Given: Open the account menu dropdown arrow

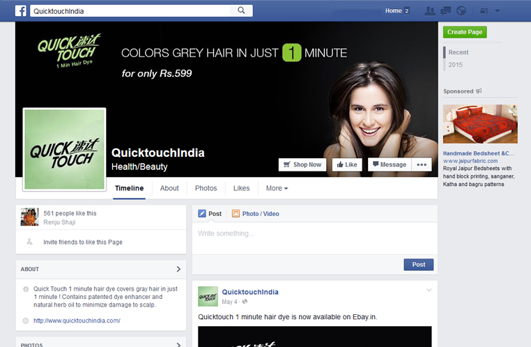Looking at the screenshot, I should coord(498,10).
